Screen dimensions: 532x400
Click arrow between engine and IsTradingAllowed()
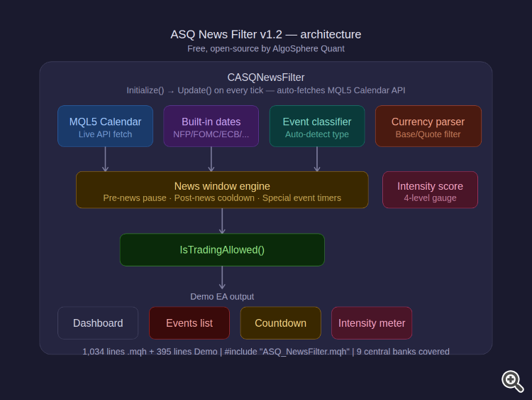coord(222,221)
